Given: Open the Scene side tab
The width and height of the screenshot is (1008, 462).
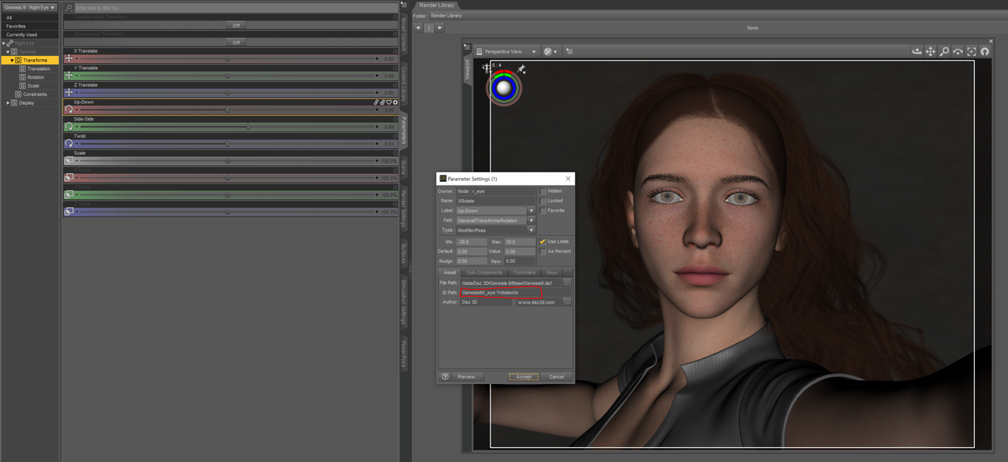Looking at the screenshot, I should tap(404, 167).
